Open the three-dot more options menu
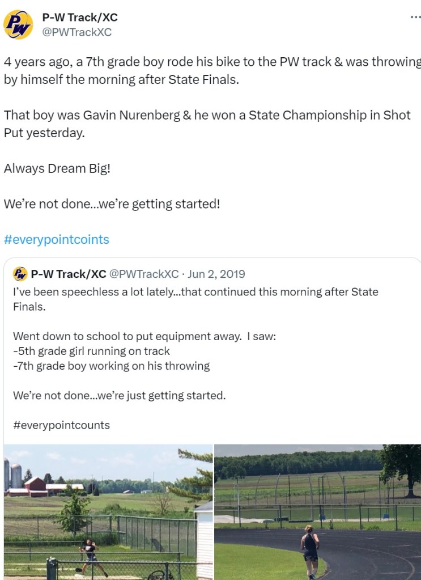The image size is (421, 580). click(x=415, y=18)
